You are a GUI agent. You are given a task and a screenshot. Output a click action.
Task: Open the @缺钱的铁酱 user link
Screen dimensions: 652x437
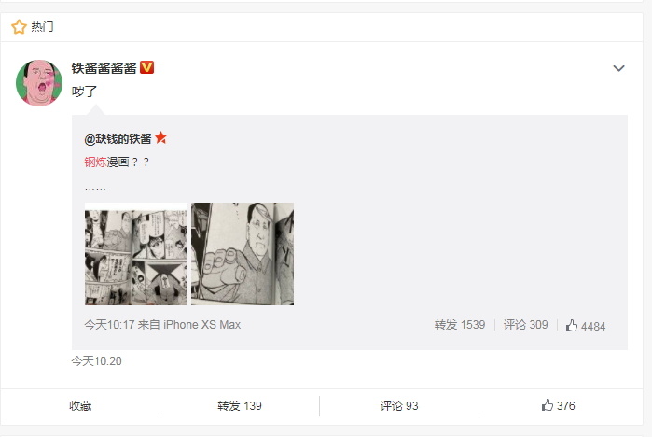pos(118,138)
